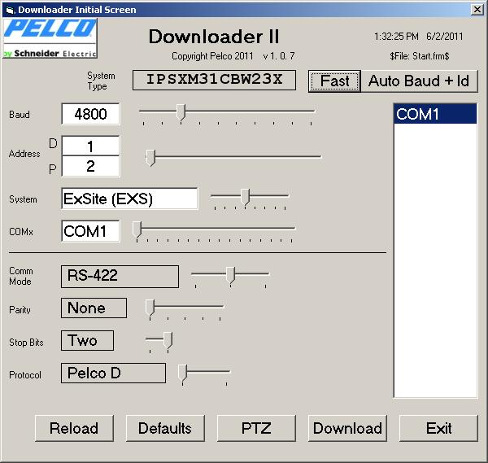
Task: Click the Parity box showing None
Action: pyautogui.click(x=94, y=308)
